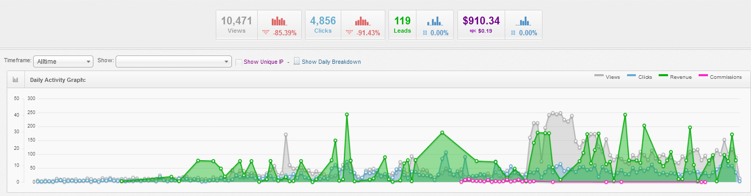Toggle the Revenue series in the legend
Viewport: 751px width, 196px height.
[675, 77]
